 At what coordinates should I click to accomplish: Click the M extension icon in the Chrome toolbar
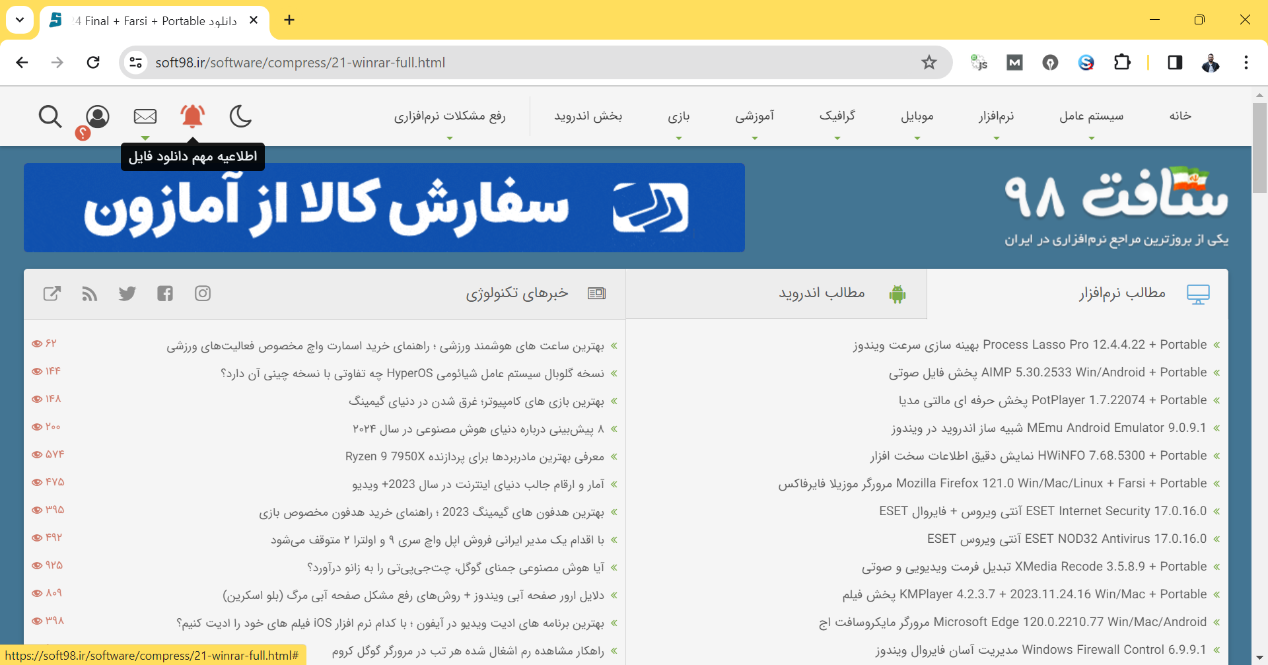tap(1014, 63)
